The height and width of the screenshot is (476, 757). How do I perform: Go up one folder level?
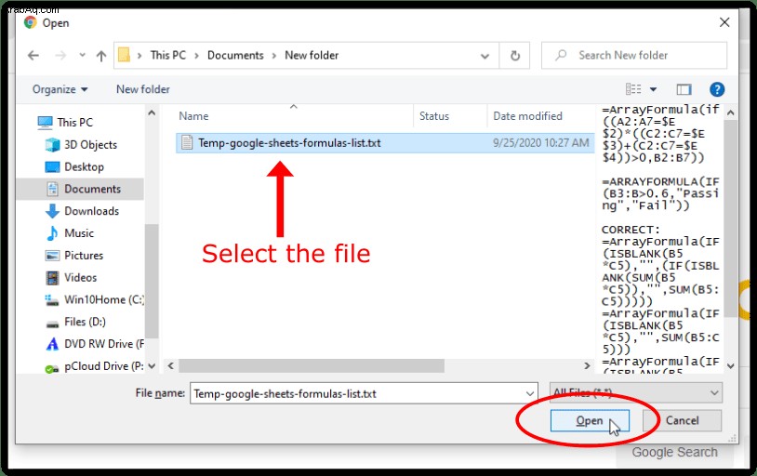pyautogui.click(x=100, y=56)
